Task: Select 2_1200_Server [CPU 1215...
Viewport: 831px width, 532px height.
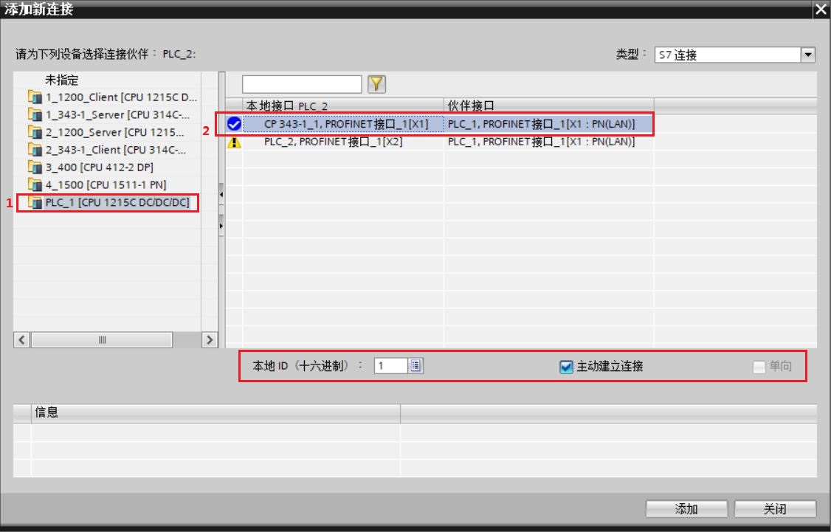Action: coord(115,132)
